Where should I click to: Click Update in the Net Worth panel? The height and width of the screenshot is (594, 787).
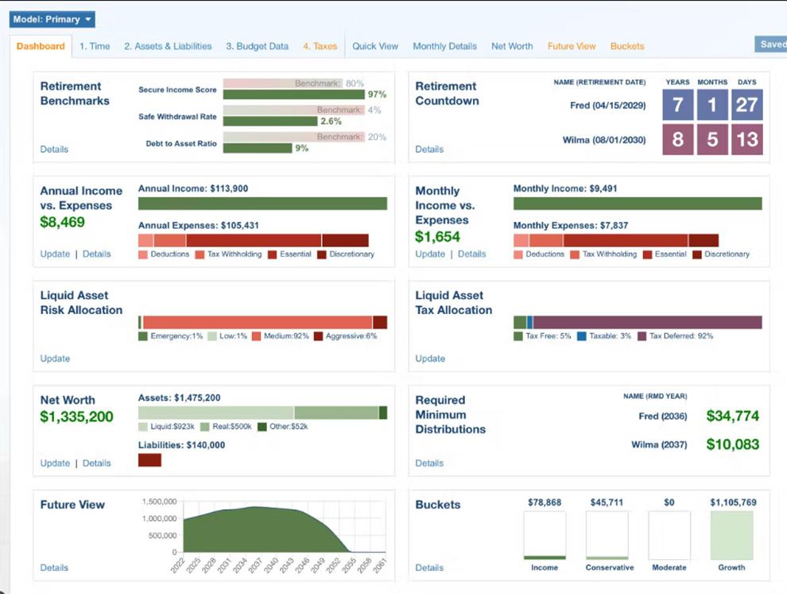(55, 463)
